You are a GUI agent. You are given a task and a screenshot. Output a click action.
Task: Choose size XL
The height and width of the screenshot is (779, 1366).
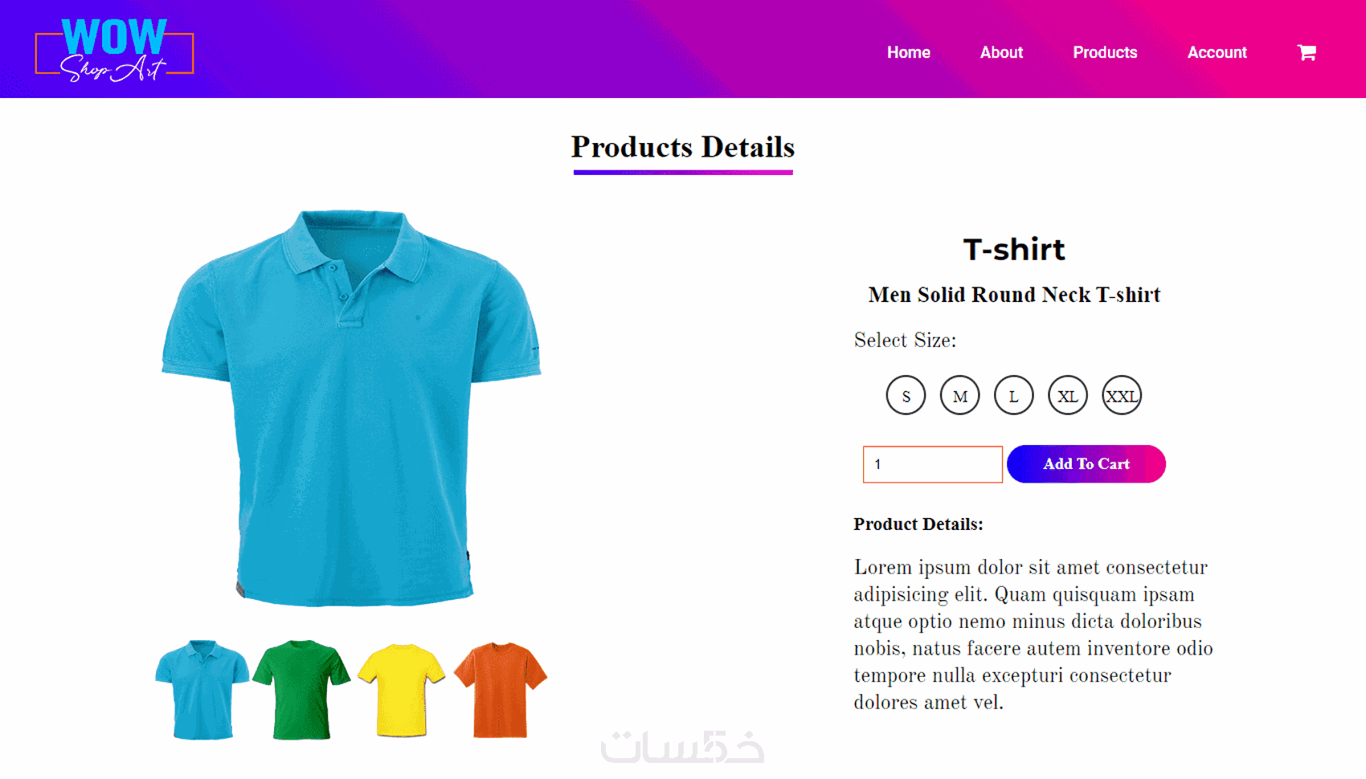1067,396
